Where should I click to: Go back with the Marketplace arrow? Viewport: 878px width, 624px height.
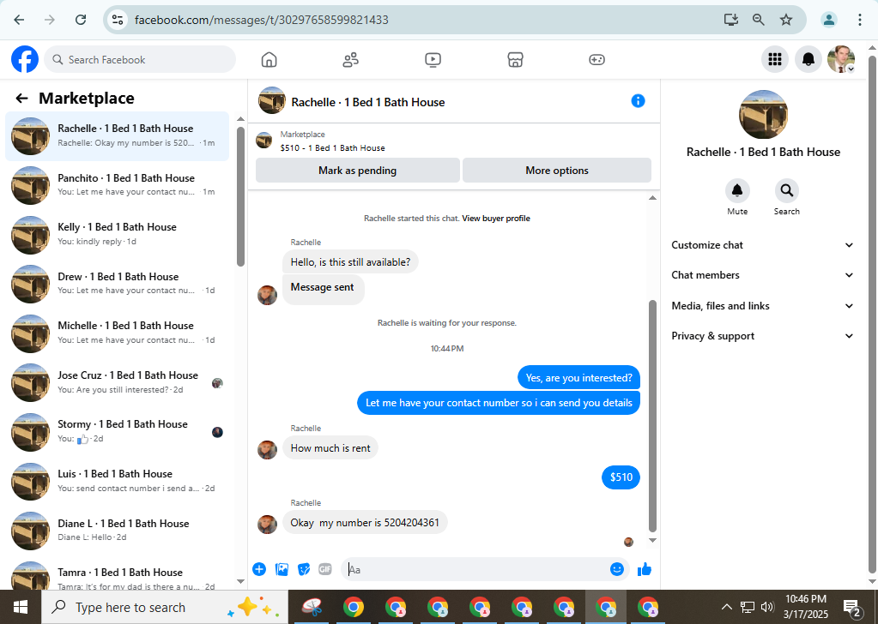[x=21, y=99]
